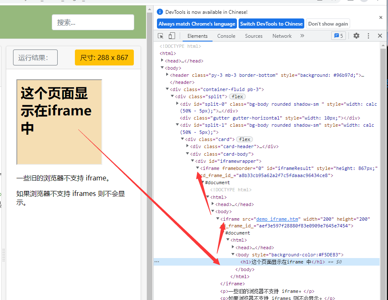
Task: Click the 搜索 search input field
Action: pos(93,22)
